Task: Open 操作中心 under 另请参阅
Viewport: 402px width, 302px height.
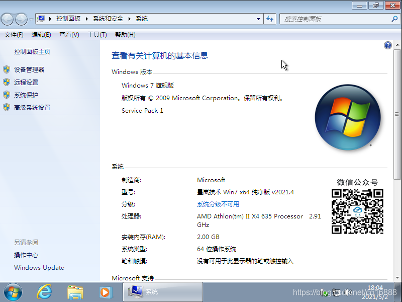Action: 26,255
